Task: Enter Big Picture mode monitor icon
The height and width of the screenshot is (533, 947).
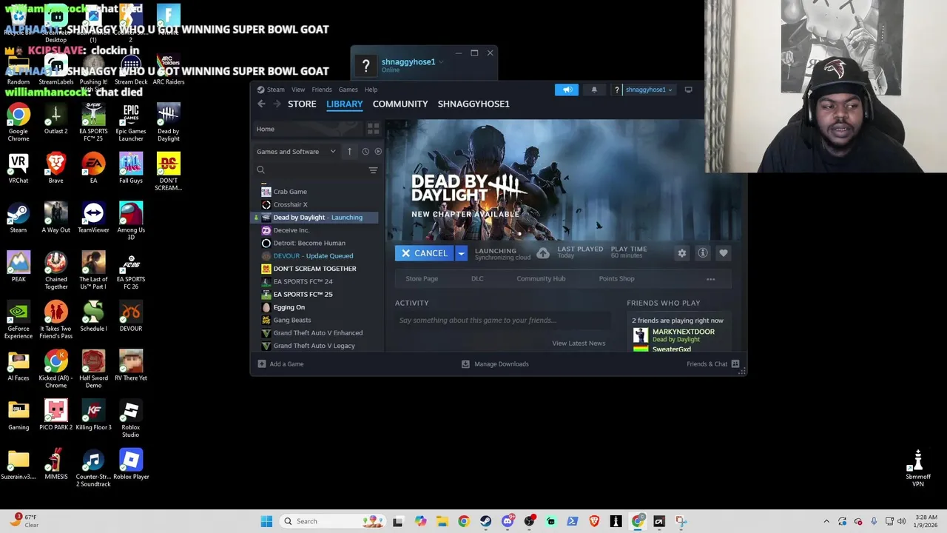Action: click(688, 90)
